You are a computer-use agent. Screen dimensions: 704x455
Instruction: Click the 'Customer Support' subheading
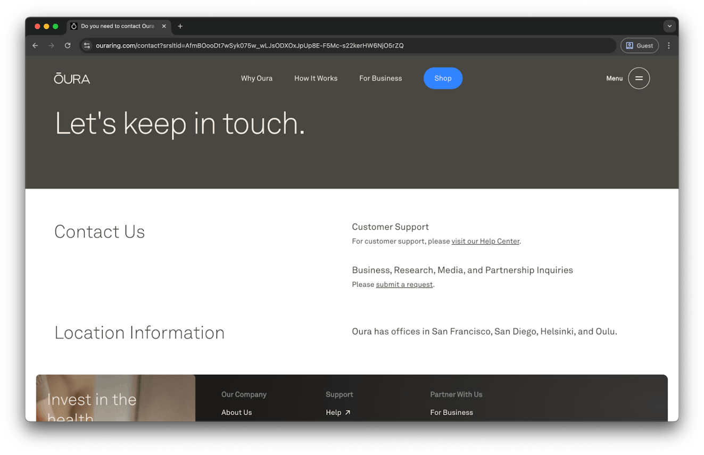coord(390,227)
